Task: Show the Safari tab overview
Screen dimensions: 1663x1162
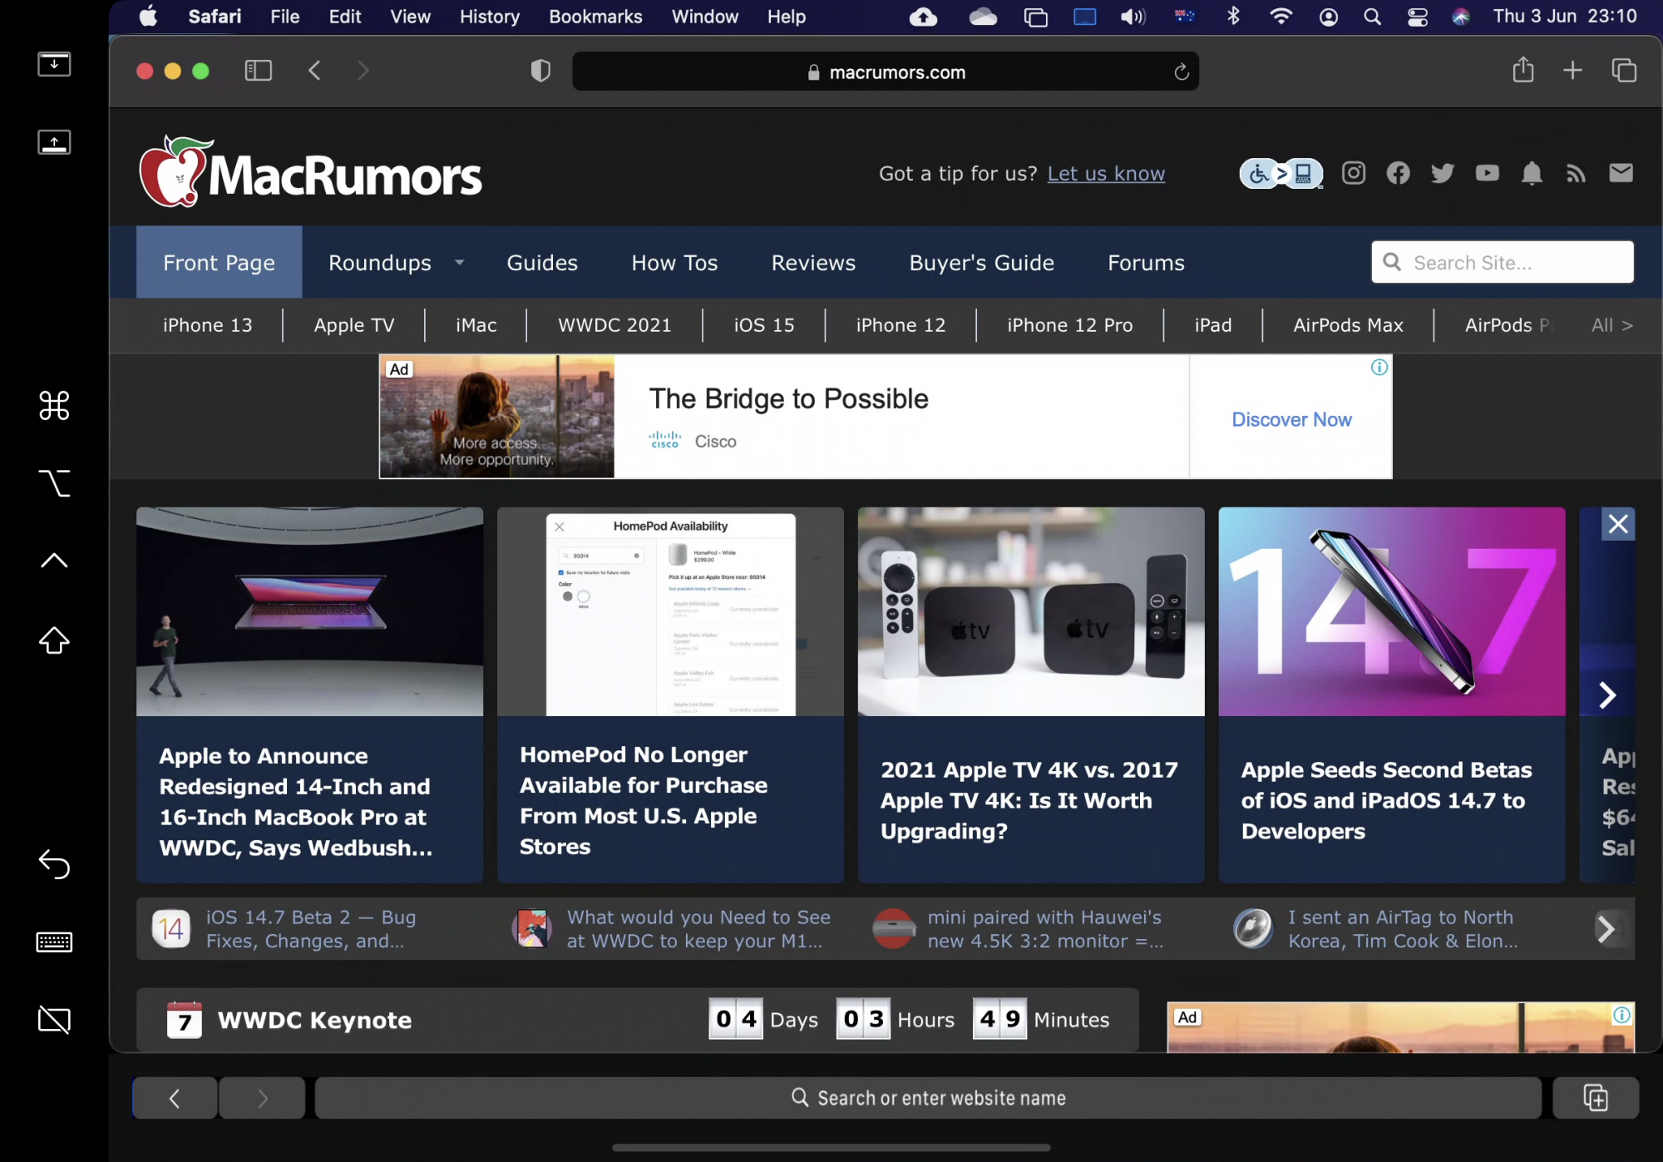Action: [1624, 71]
